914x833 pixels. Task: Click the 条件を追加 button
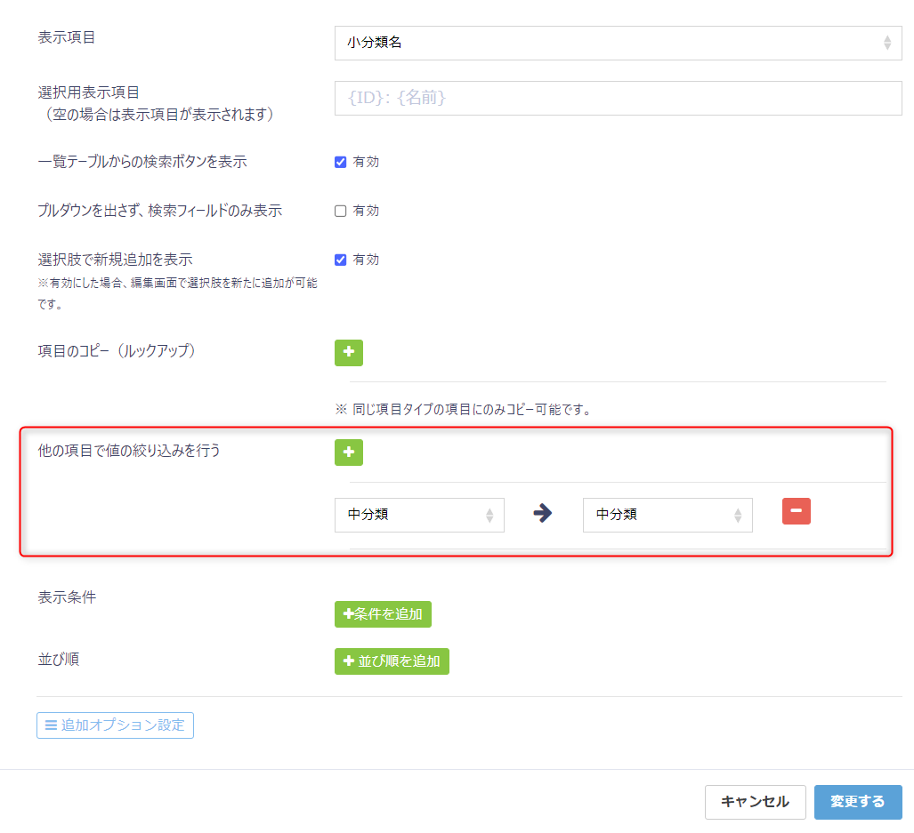click(x=383, y=614)
